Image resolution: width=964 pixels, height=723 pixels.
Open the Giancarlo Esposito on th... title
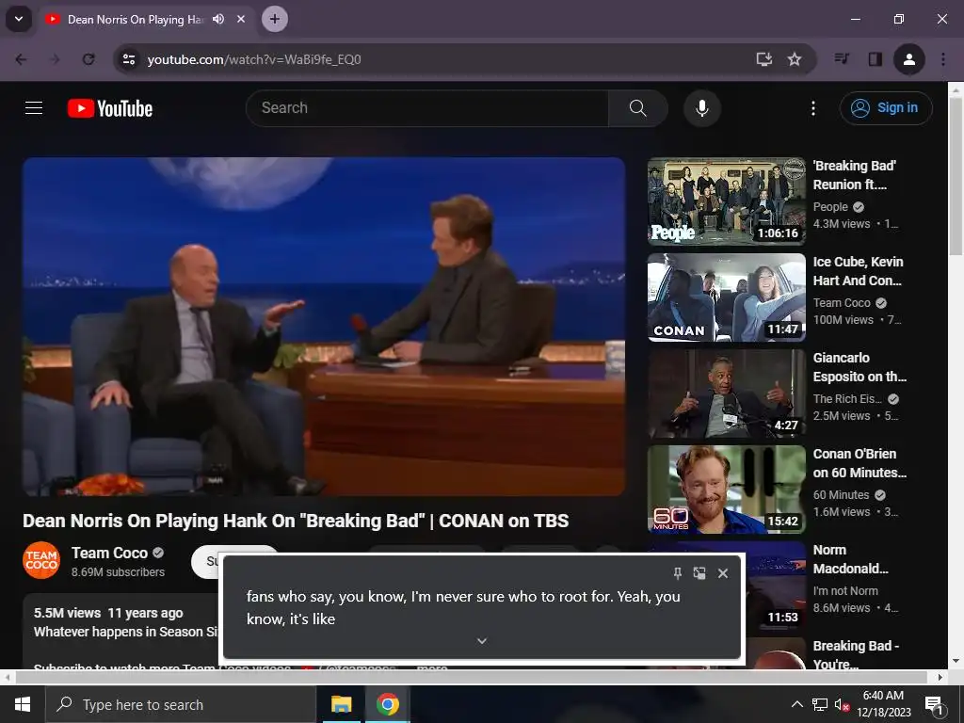pyautogui.click(x=860, y=367)
